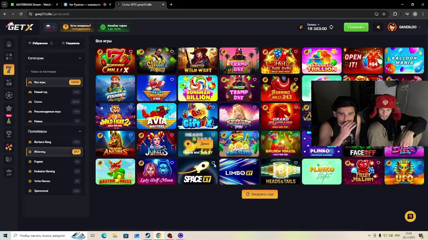The height and width of the screenshot is (240, 428).
Task: Open the soccer ball sports icon
Action: point(9,95)
